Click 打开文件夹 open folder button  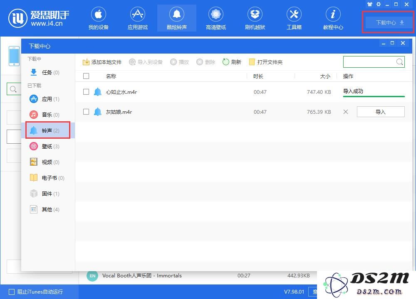[266, 62]
